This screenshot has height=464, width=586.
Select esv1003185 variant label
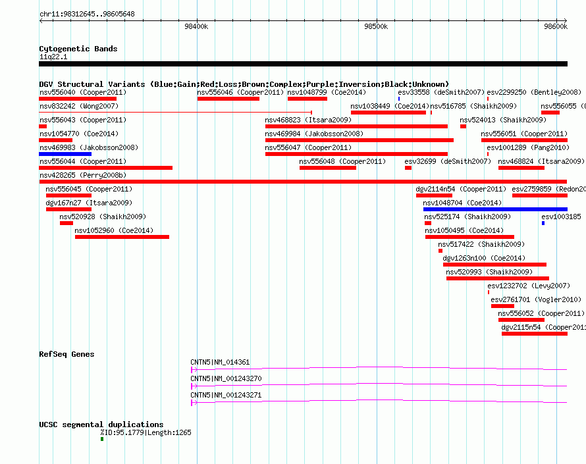pos(561,217)
